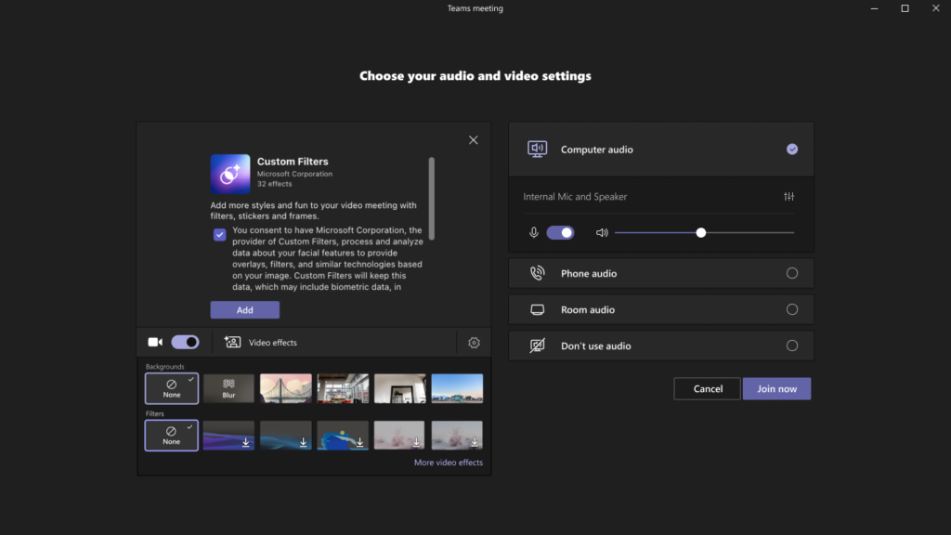Close the Teams meeting window
The image size is (951, 535).
tap(936, 8)
